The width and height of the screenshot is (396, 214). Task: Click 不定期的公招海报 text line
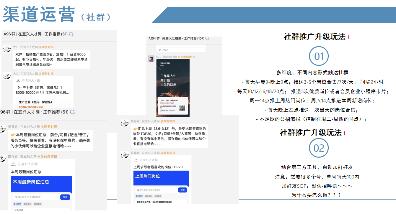[x=311, y=119]
